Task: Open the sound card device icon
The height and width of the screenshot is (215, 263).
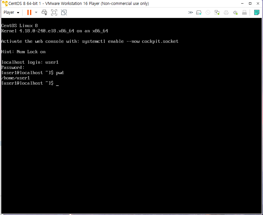Action: [235, 12]
